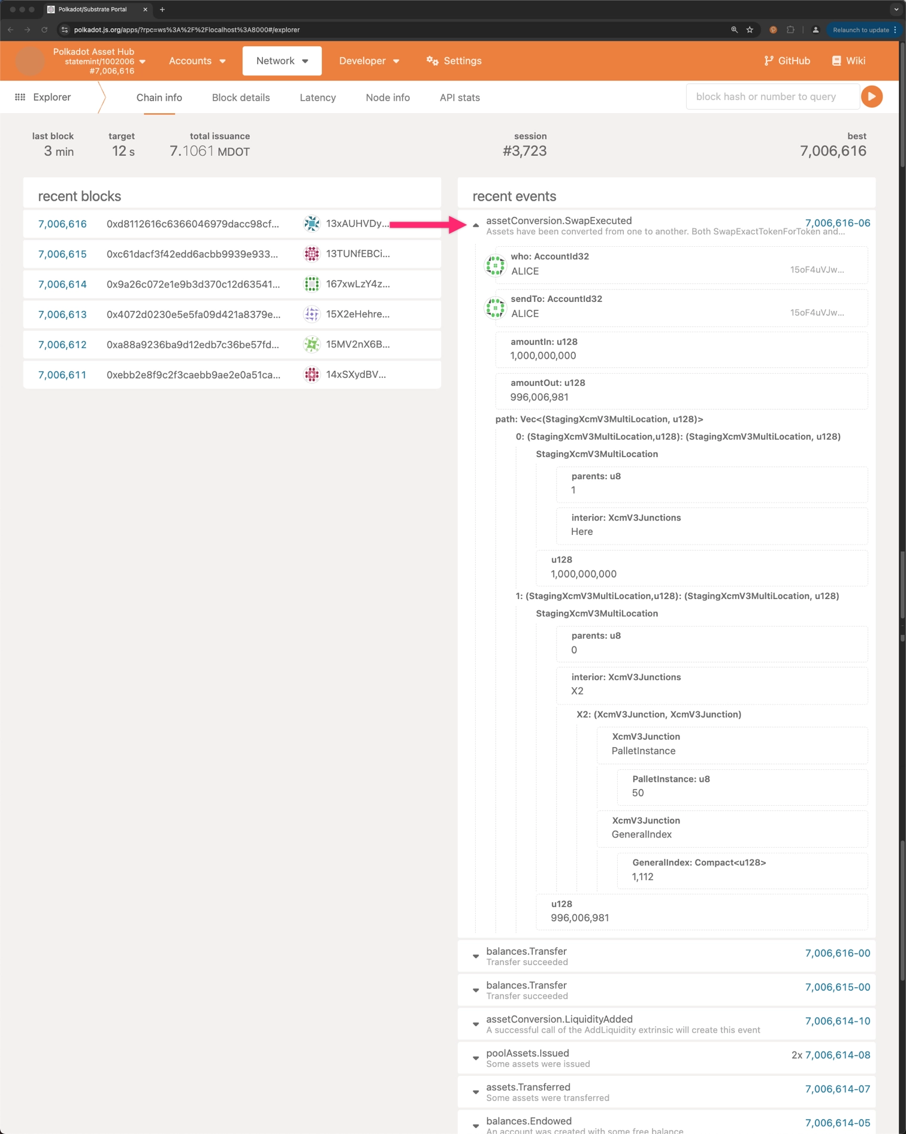Focus the block hash query field
This screenshot has width=906, height=1134.
[772, 96]
